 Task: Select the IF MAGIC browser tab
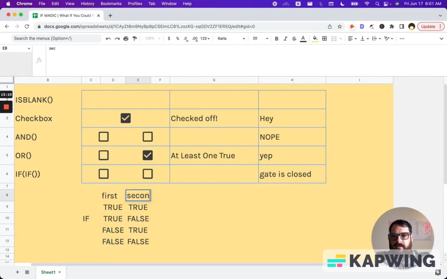click(x=66, y=15)
